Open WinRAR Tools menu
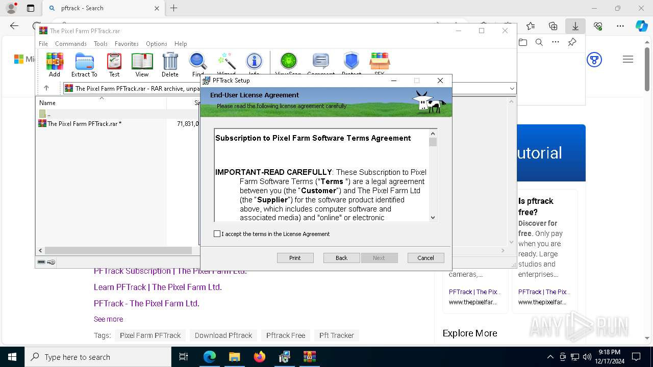653x367 pixels. tap(101, 44)
